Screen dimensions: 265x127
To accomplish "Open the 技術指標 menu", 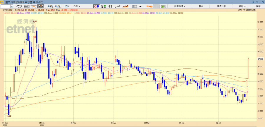I will [x=179, y=6].
